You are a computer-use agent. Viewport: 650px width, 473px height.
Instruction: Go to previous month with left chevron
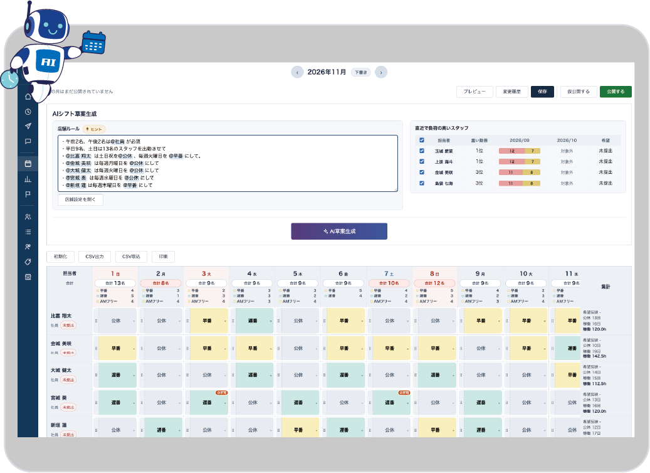pyautogui.click(x=297, y=72)
